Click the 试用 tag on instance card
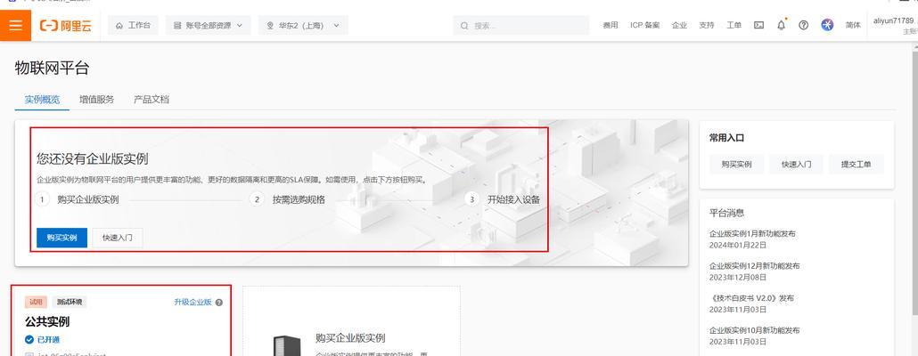This screenshot has height=356, width=918. (37, 303)
